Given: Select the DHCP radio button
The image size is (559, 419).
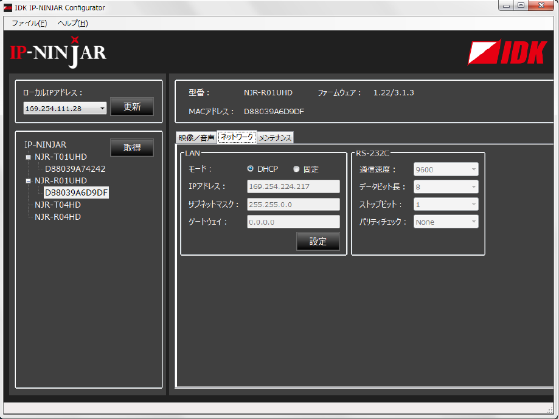Looking at the screenshot, I should click(251, 169).
